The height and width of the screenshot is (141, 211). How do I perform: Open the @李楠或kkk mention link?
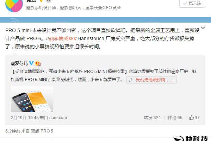63,38
